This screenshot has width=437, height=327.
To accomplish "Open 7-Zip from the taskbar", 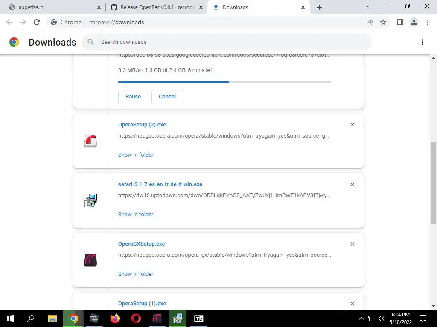I will [x=199, y=318].
